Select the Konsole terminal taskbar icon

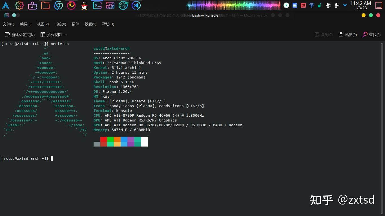point(97,5)
